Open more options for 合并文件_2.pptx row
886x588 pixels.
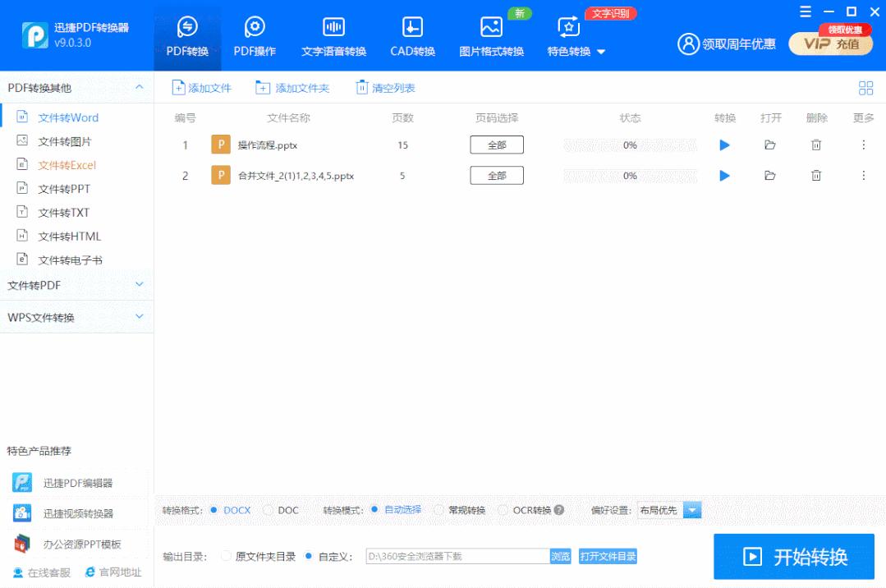pyautogui.click(x=863, y=175)
